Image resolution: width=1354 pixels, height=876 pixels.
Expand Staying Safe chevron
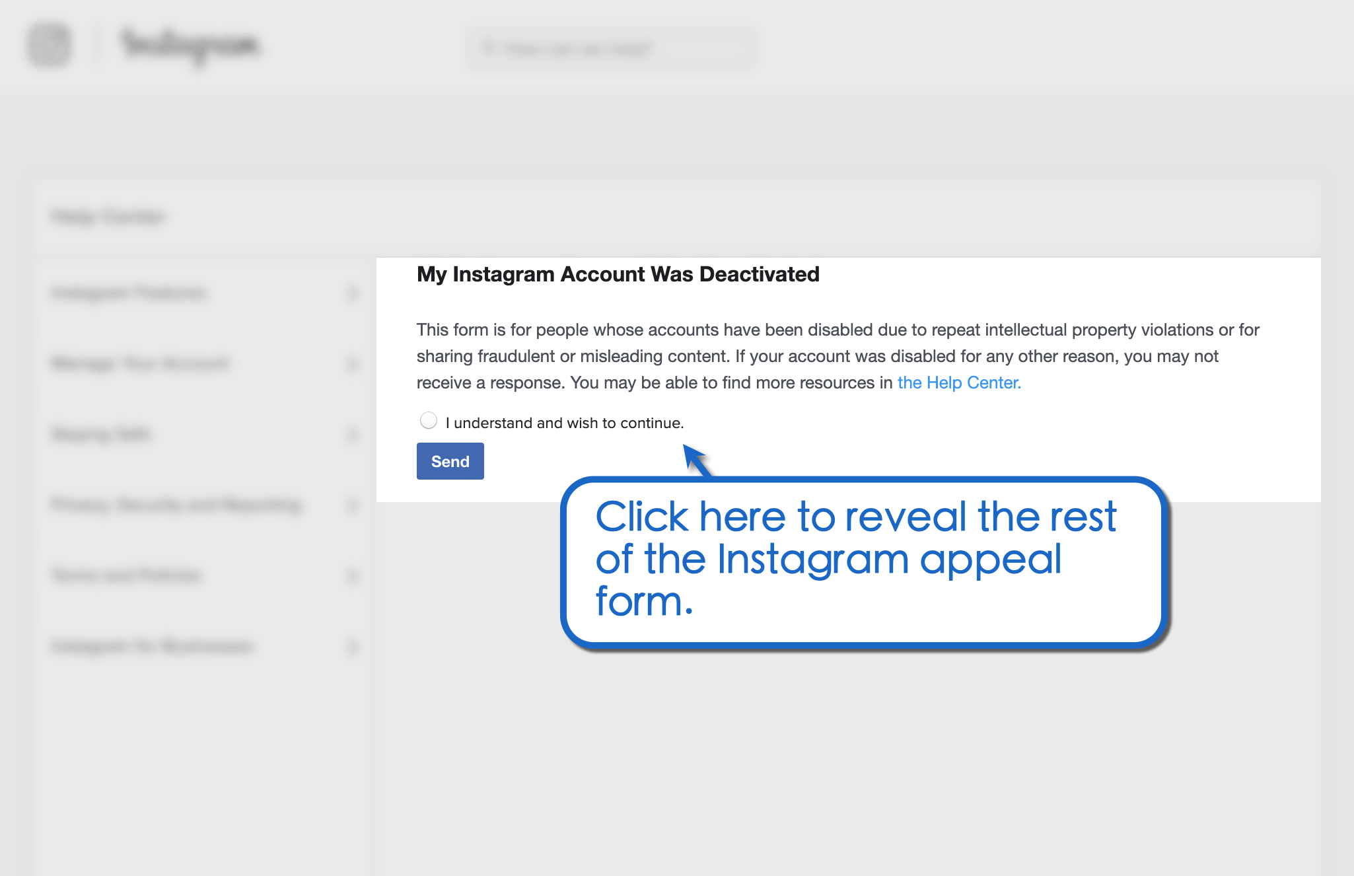353,435
